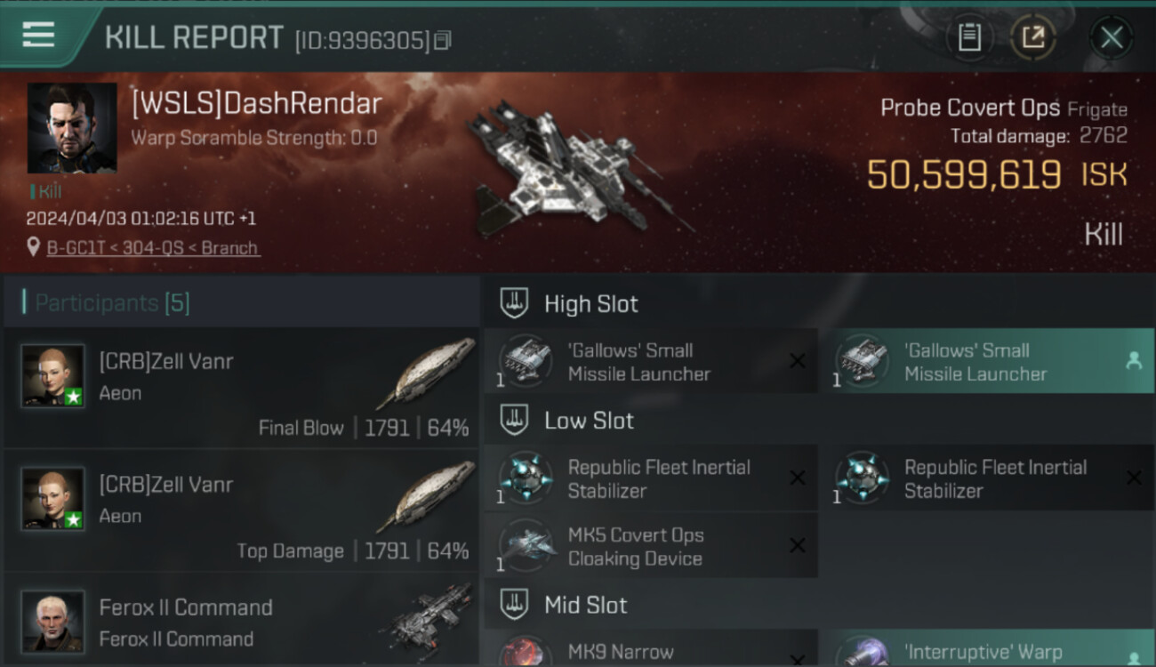Select the MK9 Narrow mid slot module
The height and width of the screenshot is (667, 1156).
651,648
